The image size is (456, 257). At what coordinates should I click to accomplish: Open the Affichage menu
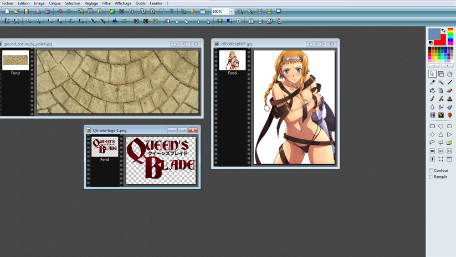pyautogui.click(x=123, y=3)
